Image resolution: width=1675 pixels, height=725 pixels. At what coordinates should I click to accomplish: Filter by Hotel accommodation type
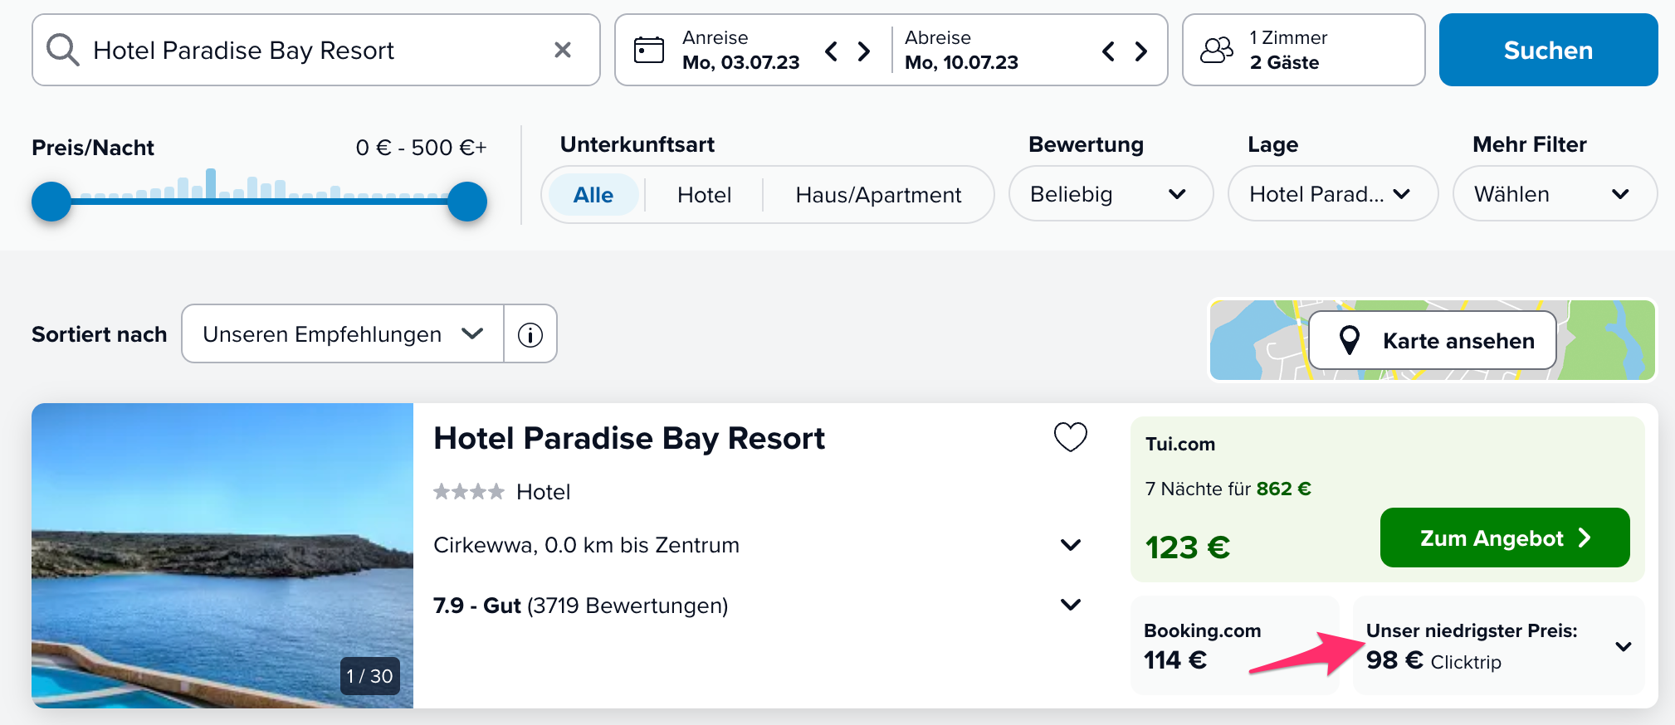click(704, 195)
